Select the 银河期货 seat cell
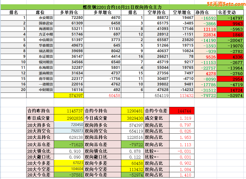Screen dimensions: 246x179 (x=40, y=62)
